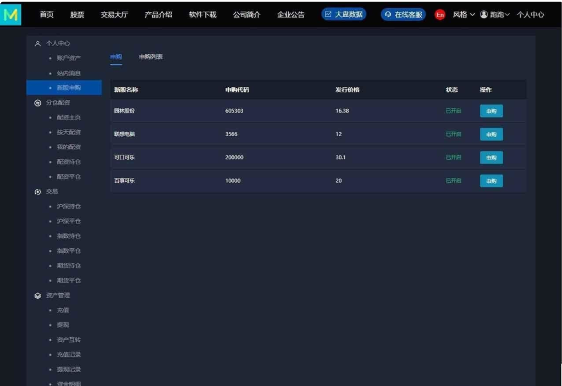562x386 pixels.
Task: Open 按天配资 in sidebar
Action: tap(69, 132)
